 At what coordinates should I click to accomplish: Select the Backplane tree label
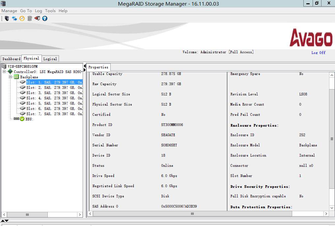pyautogui.click(x=29, y=77)
